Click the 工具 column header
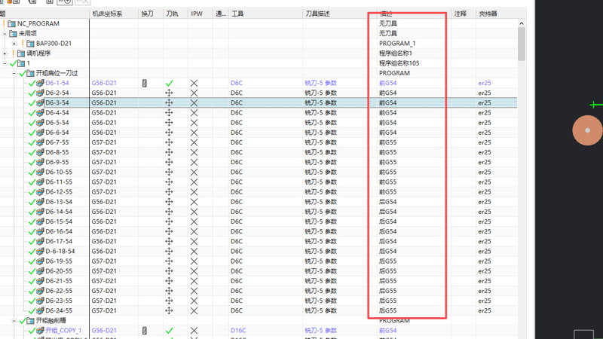 coord(265,14)
